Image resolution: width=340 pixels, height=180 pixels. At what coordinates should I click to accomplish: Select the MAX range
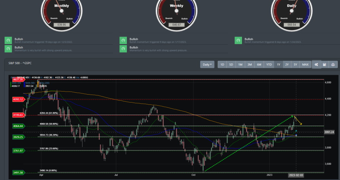(305, 65)
